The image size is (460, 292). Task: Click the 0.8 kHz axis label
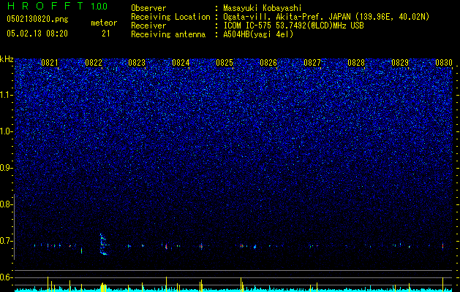tap(6, 204)
